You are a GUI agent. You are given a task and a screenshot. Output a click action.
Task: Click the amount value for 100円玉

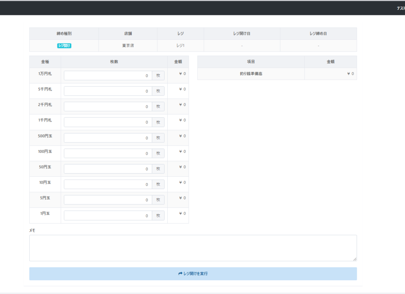point(182,152)
